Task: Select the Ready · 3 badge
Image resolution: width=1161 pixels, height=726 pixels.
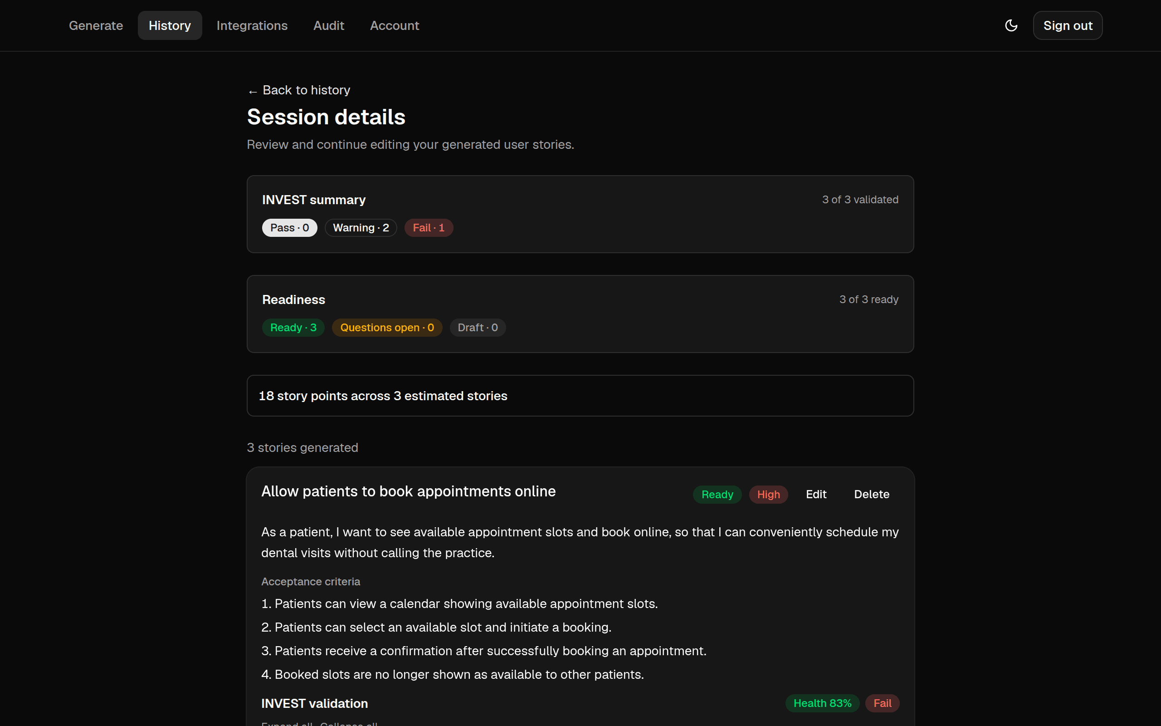Action: [293, 328]
